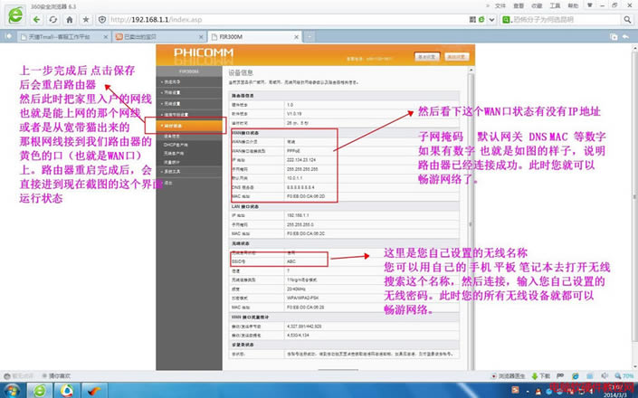This screenshot has height=398, width=638.
Task: Click the favorites star icon in toolbar
Action: [85, 19]
